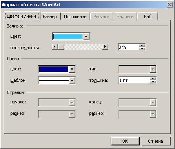Open the line тип dropdown

click(x=137, y=69)
